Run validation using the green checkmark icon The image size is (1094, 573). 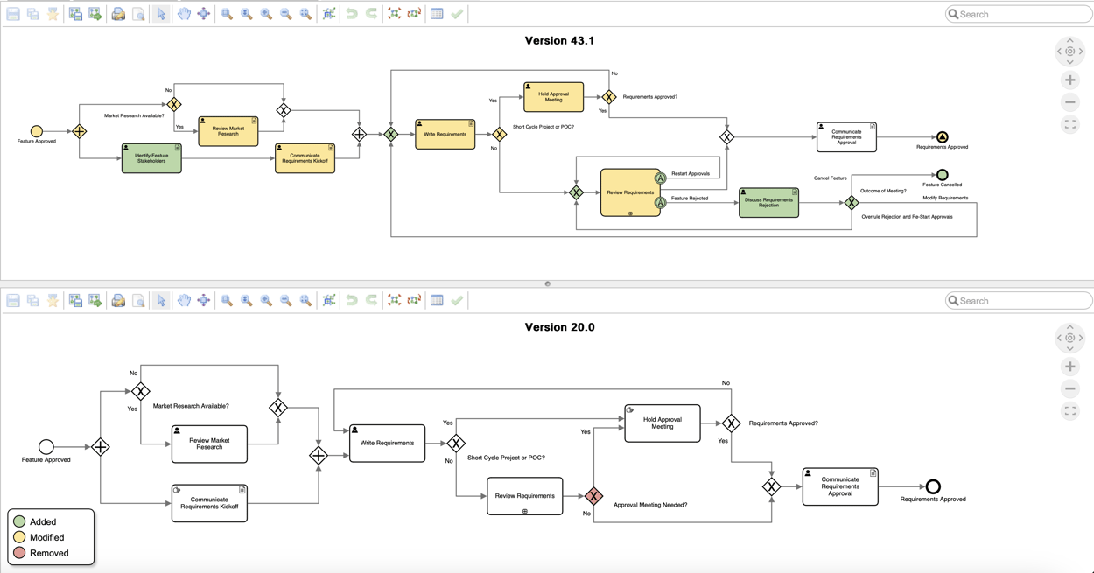455,13
